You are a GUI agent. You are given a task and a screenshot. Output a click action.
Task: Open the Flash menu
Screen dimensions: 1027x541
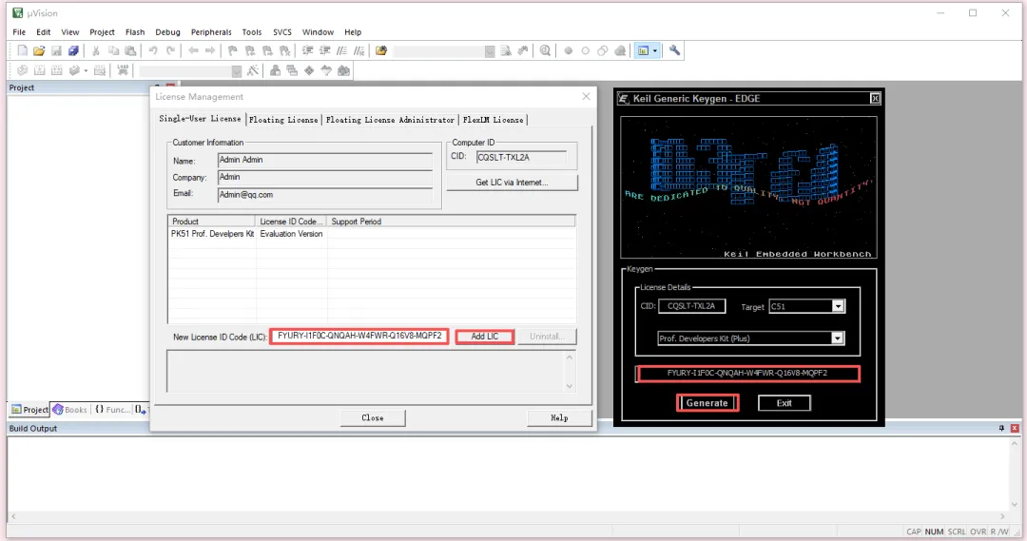pos(135,32)
